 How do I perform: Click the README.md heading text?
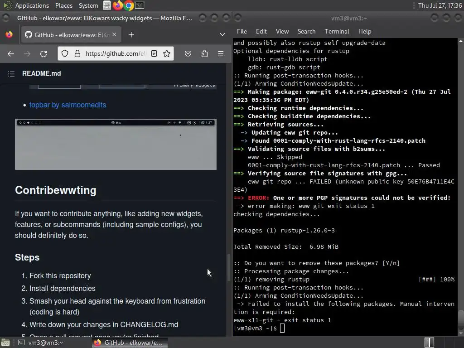coord(41,73)
